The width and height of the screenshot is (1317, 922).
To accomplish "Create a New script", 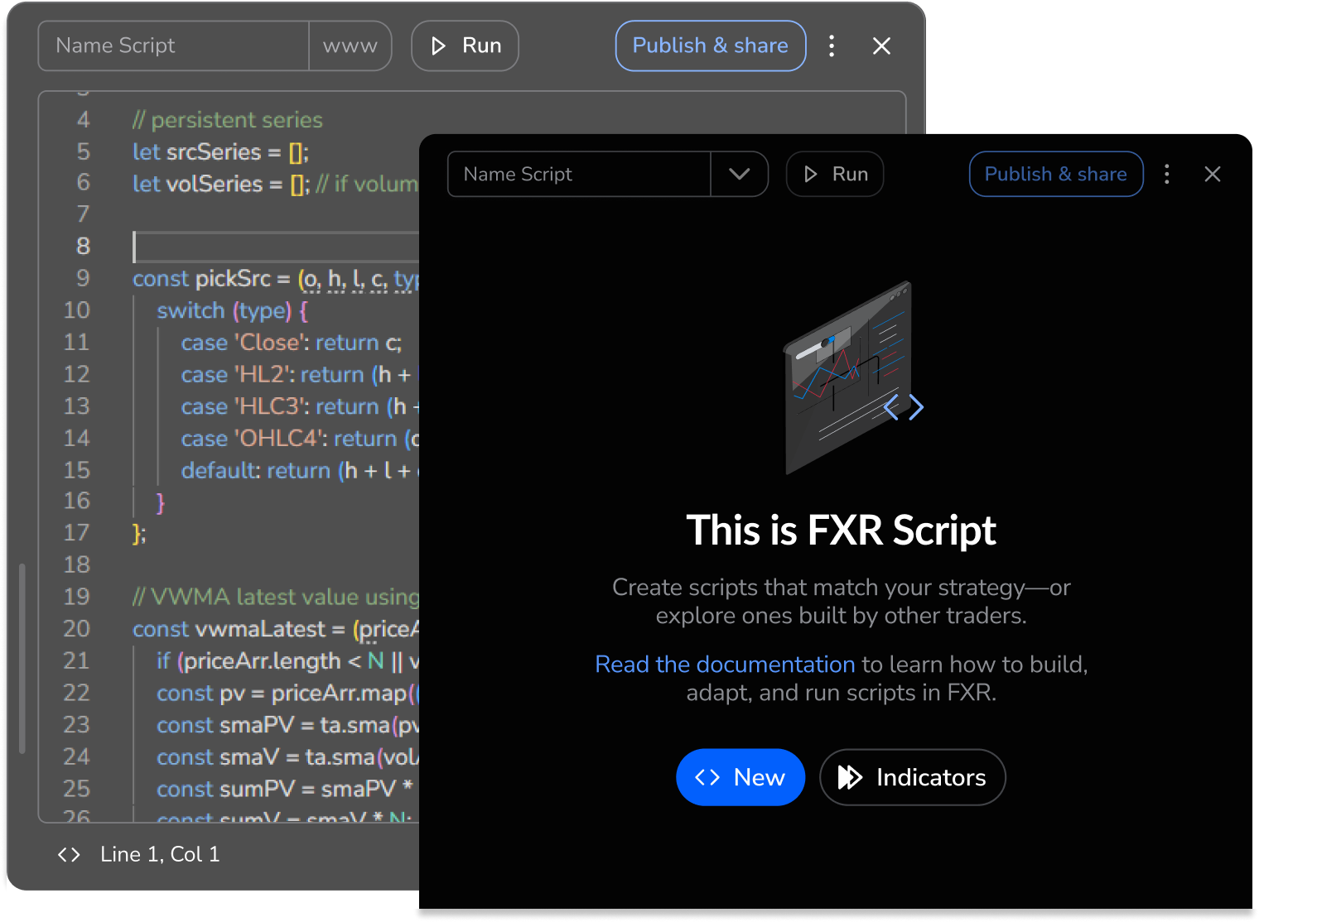I will 741,777.
